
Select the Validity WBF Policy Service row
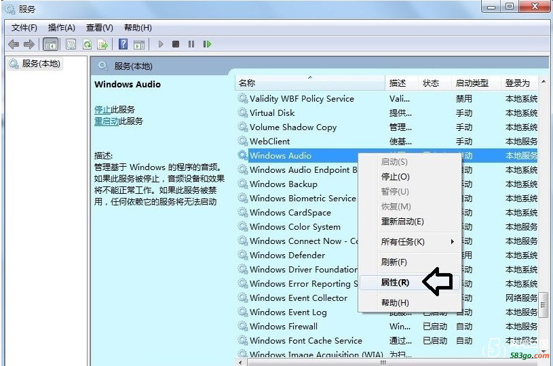(x=387, y=99)
